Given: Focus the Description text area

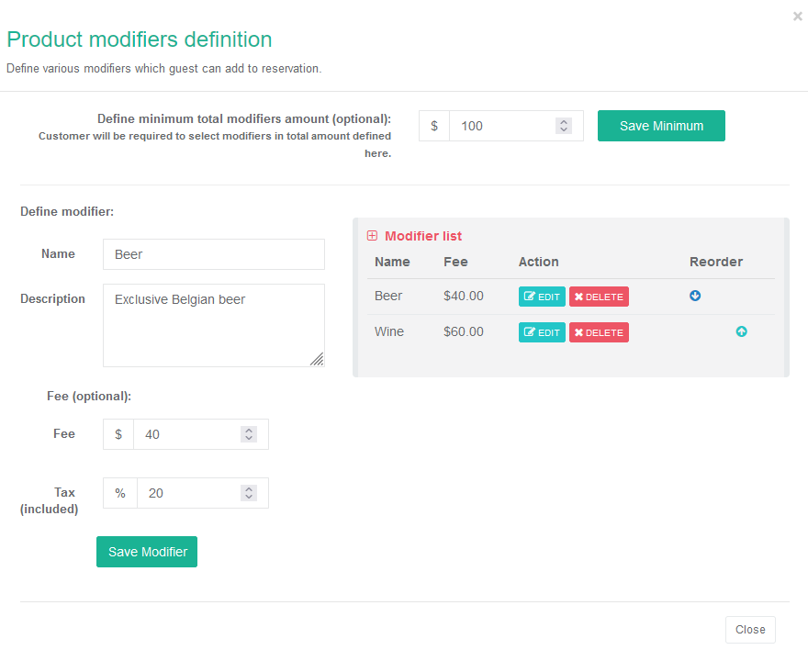Looking at the screenshot, I should tap(214, 326).
